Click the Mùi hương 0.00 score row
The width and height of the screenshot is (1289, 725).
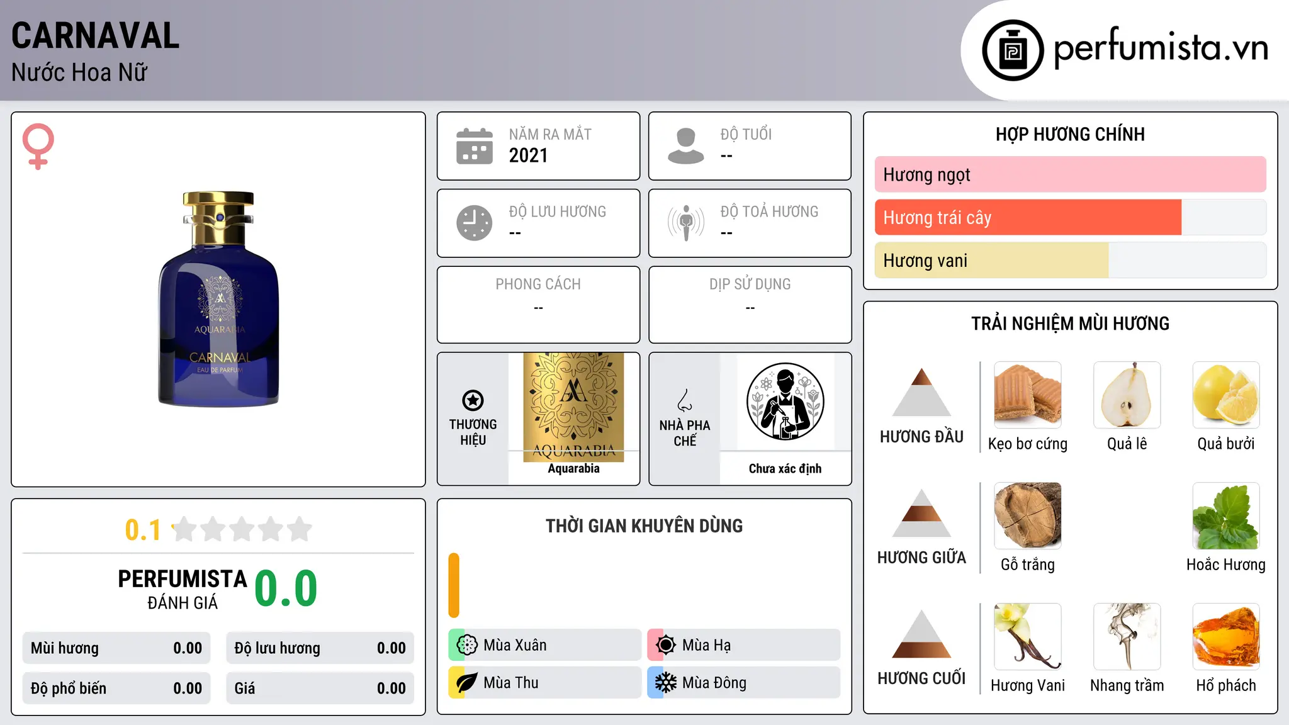pyautogui.click(x=116, y=648)
